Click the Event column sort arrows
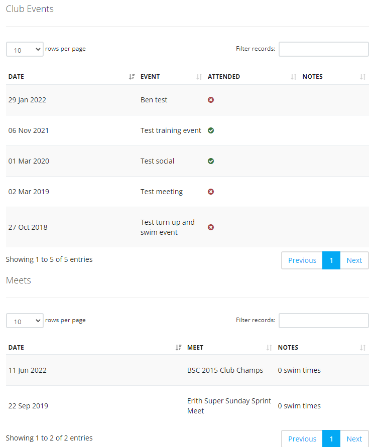This screenshot has height=447, width=374. click(x=199, y=77)
